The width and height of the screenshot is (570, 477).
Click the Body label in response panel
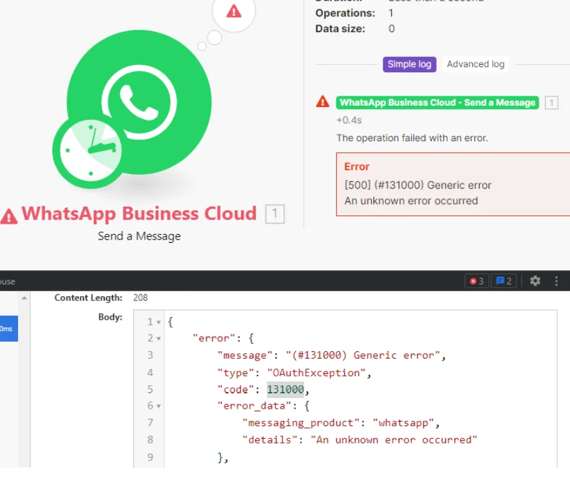tap(110, 317)
